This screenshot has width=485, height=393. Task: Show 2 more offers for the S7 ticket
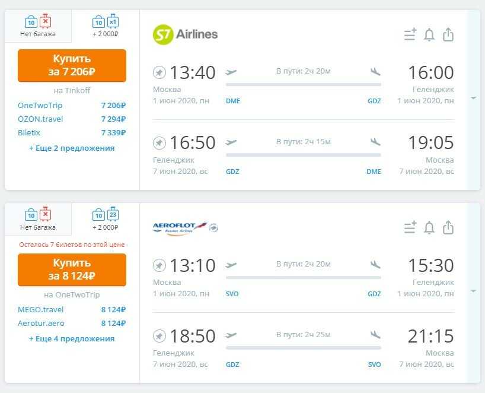[72, 148]
